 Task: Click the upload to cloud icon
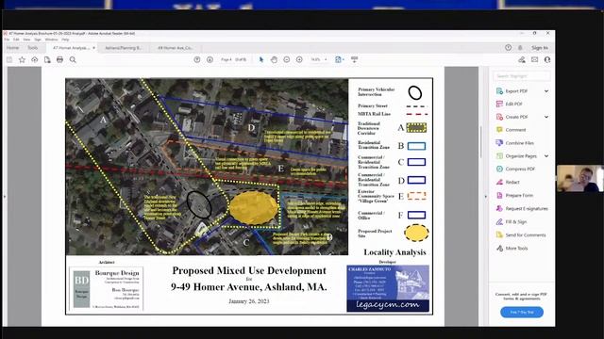pos(35,59)
